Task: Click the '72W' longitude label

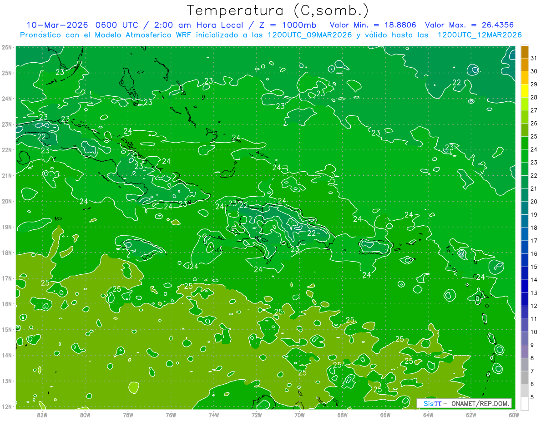Action: [257, 415]
